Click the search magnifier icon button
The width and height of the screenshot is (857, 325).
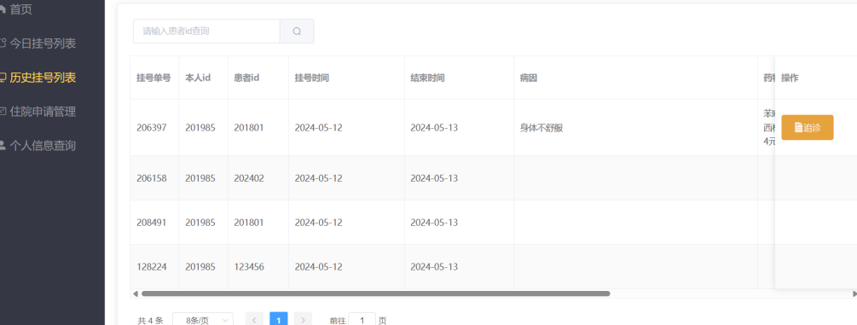(297, 32)
